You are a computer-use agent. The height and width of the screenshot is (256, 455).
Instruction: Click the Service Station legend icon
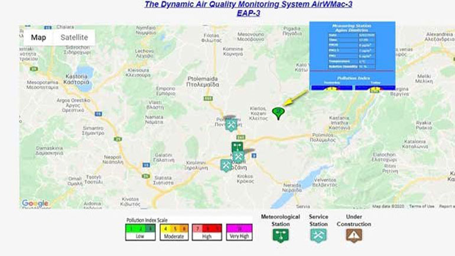318,235
